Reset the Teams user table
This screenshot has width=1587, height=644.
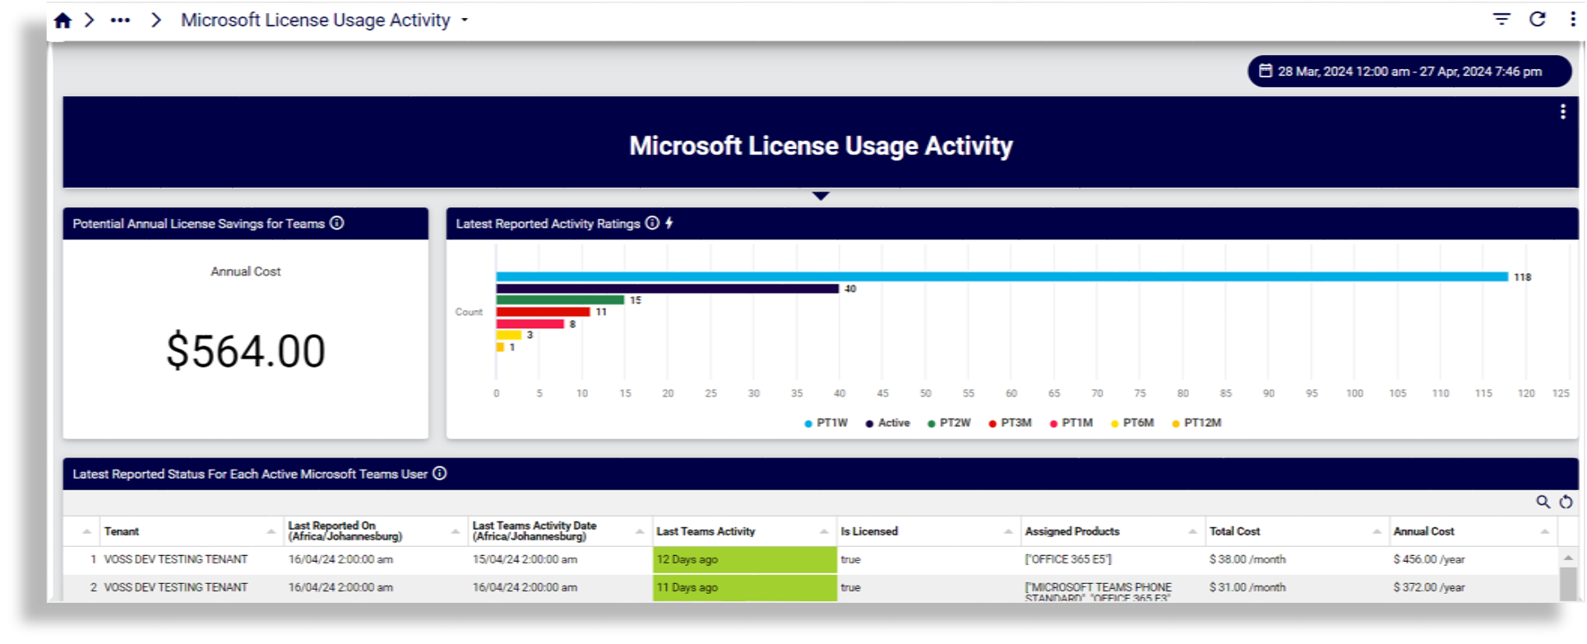pyautogui.click(x=1566, y=502)
